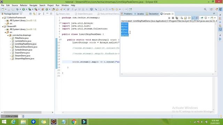Open the Source menu

(15, 6)
